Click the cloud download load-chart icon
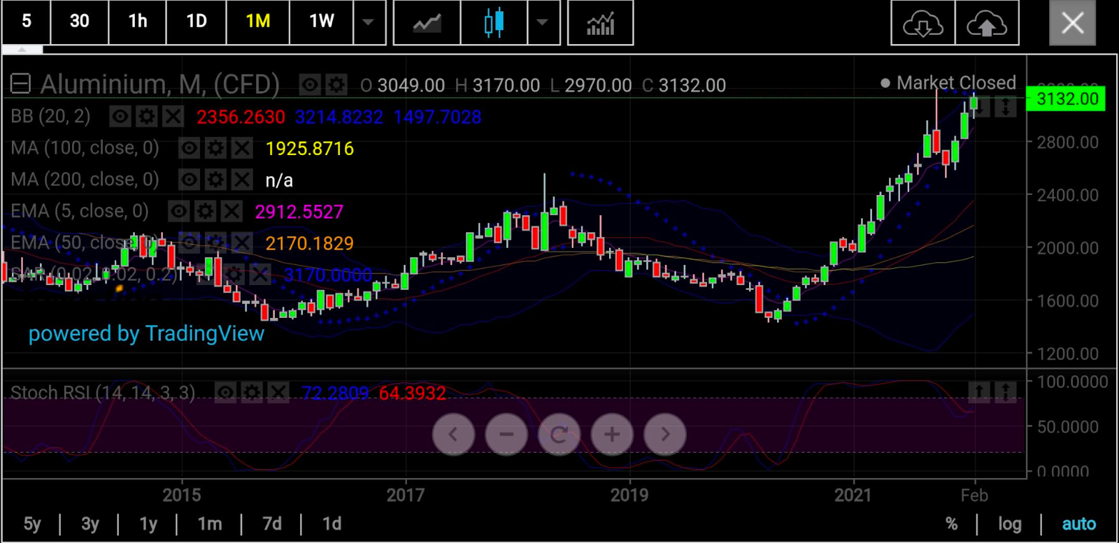This screenshot has width=1119, height=543. pyautogui.click(x=923, y=23)
